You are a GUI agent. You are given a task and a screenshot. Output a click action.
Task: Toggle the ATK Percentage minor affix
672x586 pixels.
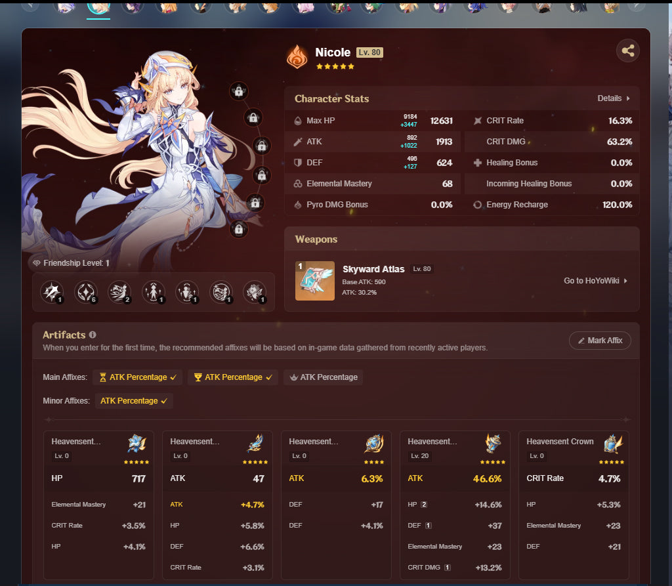pyautogui.click(x=134, y=401)
